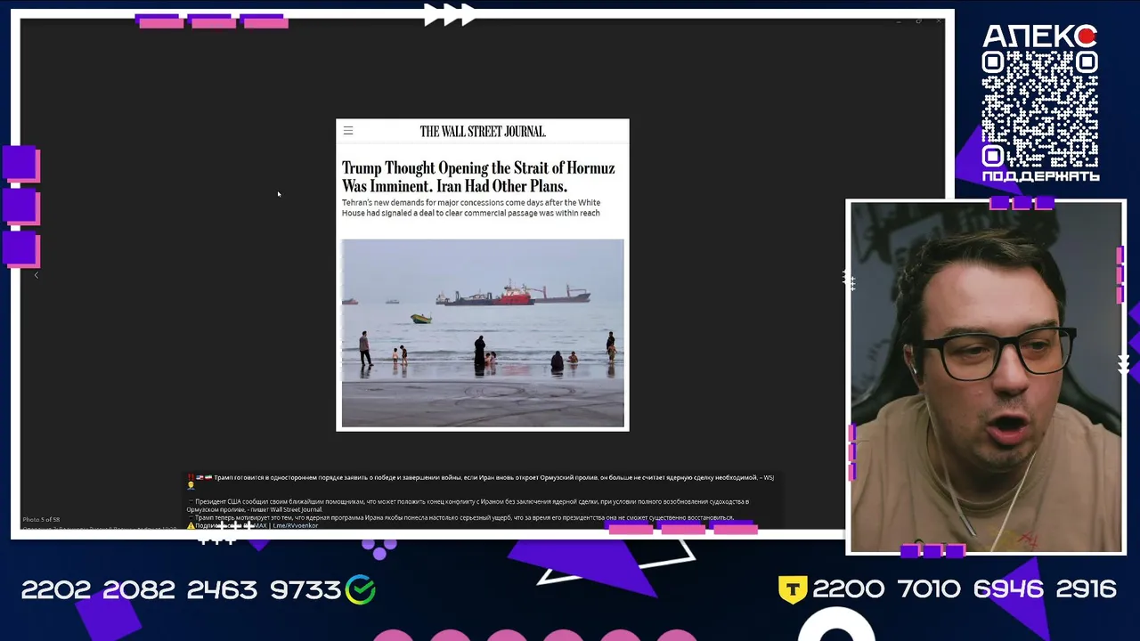
Task: Click the 'ПОДДЕРЖАТЬ' label below the QR code
Action: (1040, 176)
